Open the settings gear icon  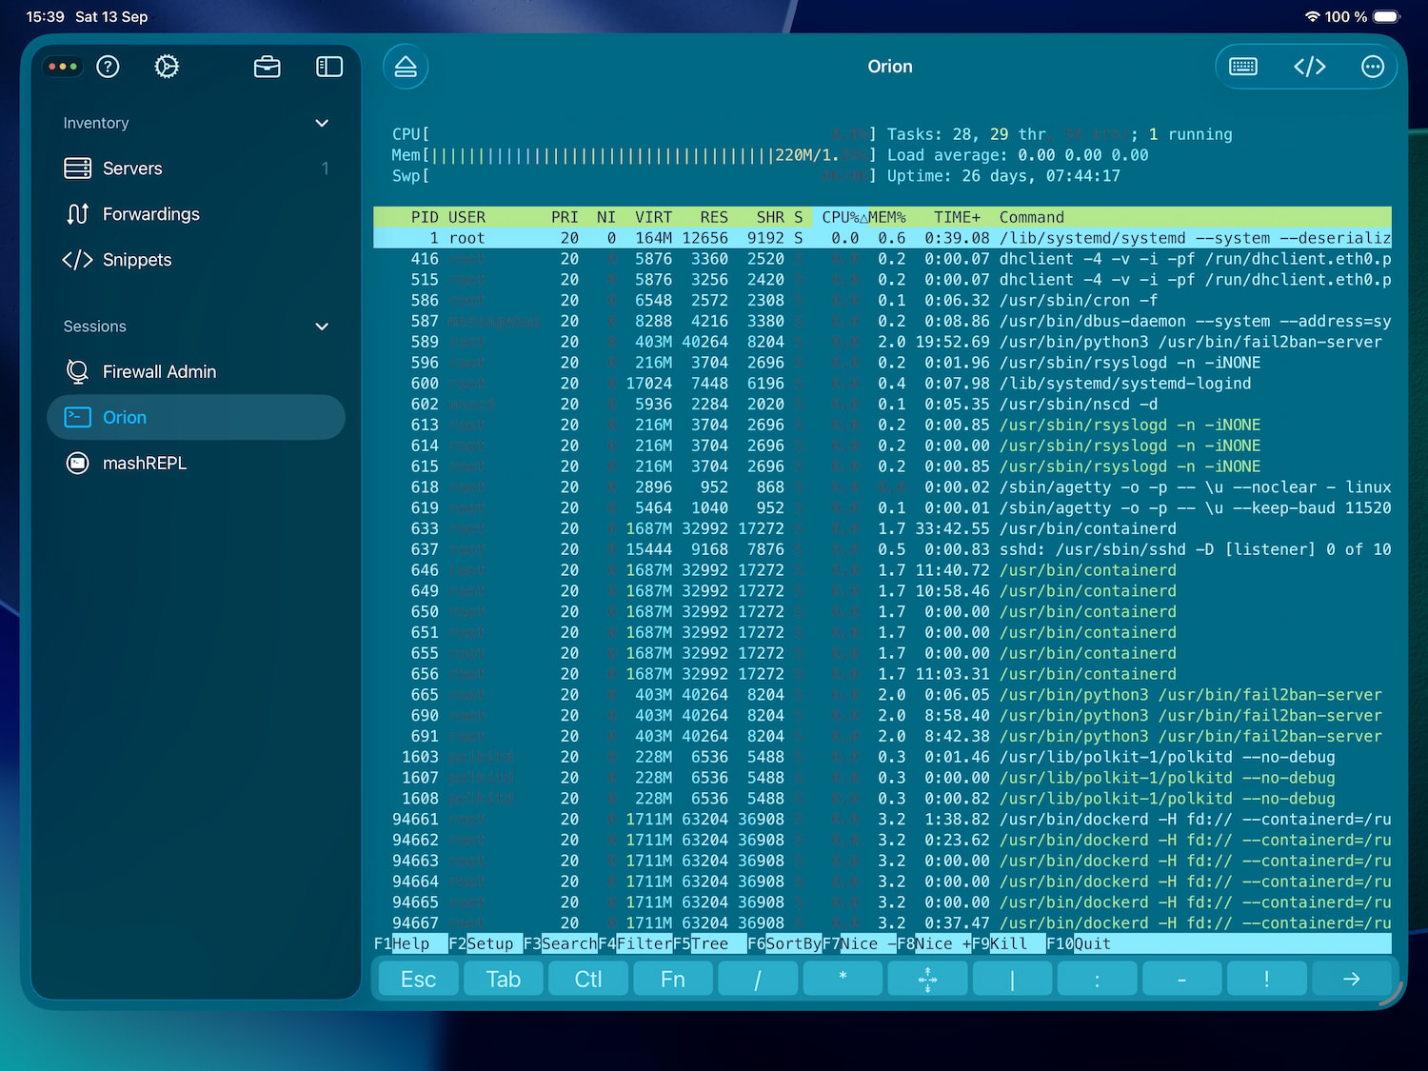[167, 67]
